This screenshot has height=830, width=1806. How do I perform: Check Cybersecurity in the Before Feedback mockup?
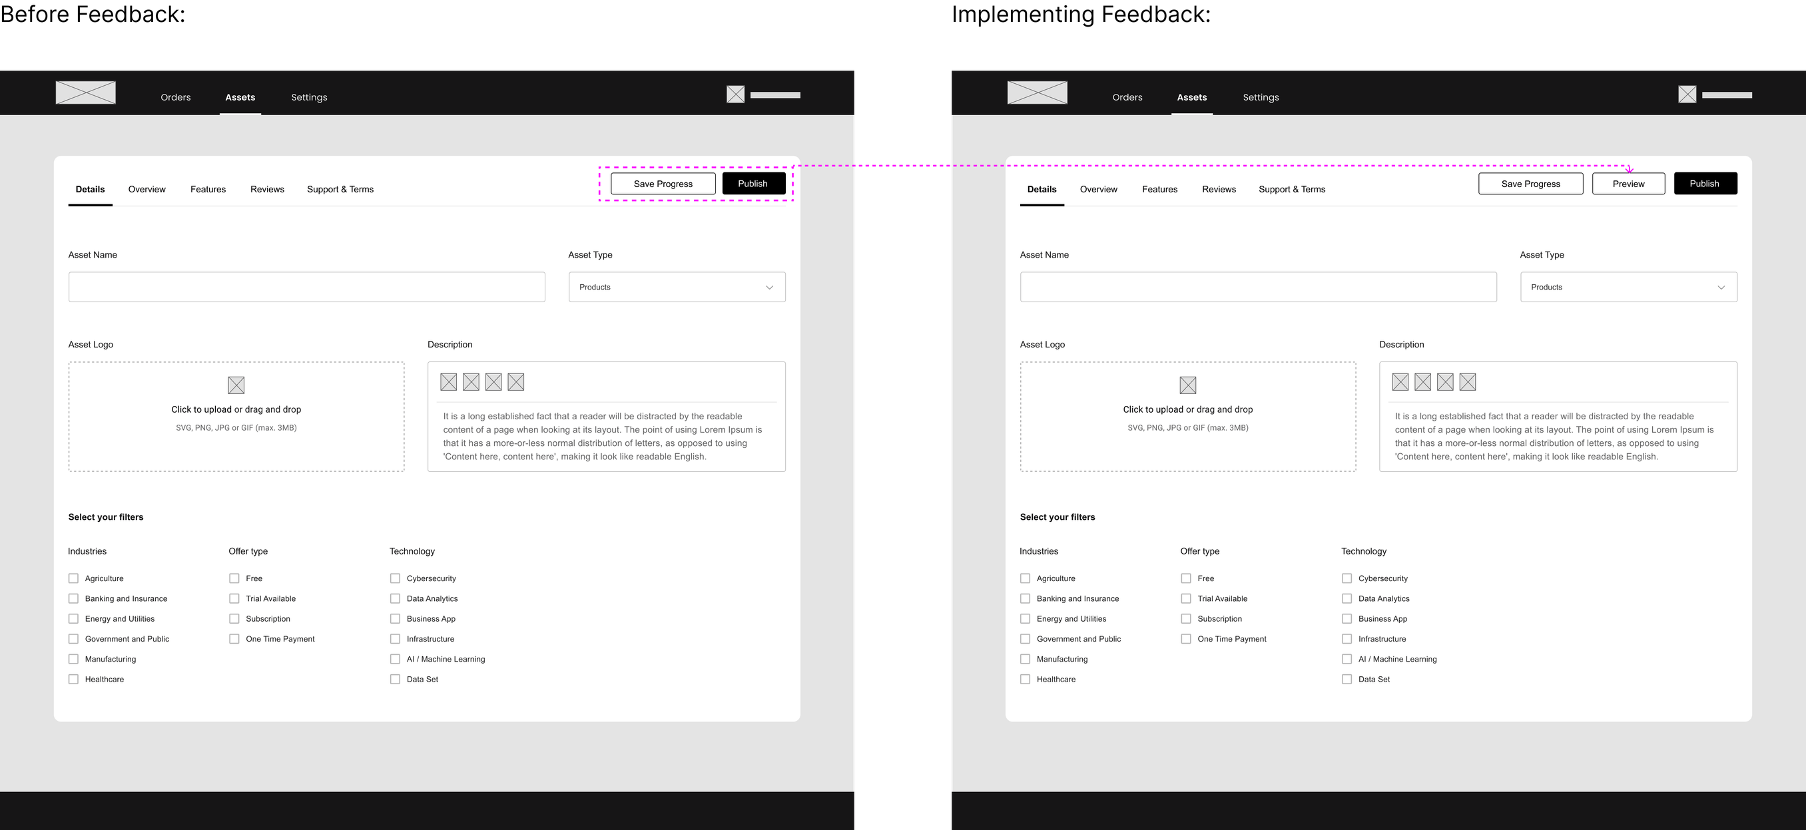pos(396,578)
